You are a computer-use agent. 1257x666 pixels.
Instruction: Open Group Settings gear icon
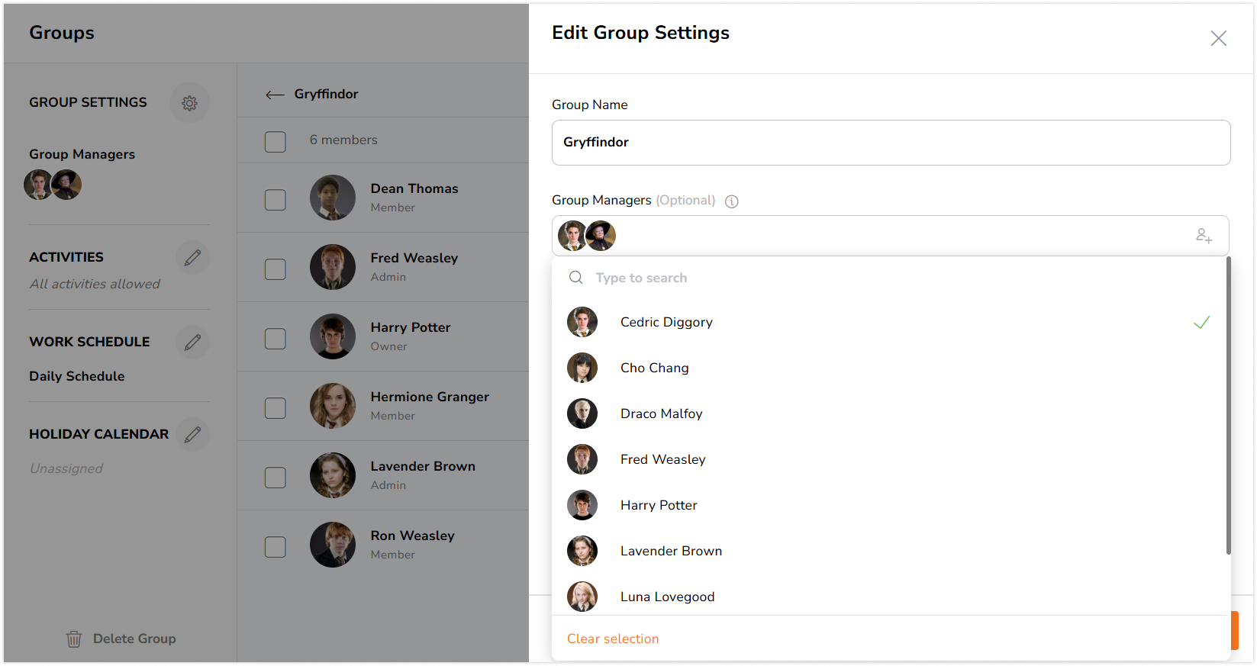coord(189,102)
